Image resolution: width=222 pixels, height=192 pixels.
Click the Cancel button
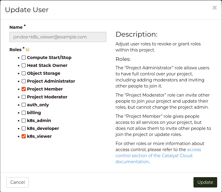pos(18,182)
